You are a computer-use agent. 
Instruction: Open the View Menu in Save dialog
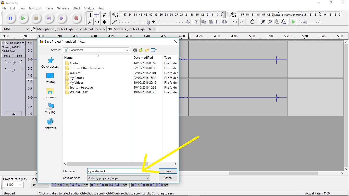[x=154, y=50]
